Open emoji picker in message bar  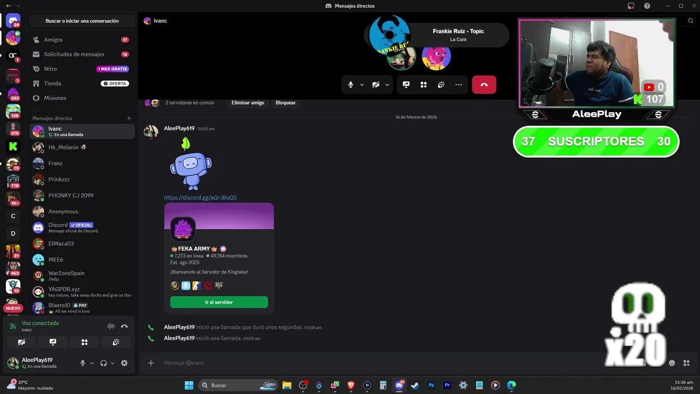pyautogui.click(x=672, y=363)
